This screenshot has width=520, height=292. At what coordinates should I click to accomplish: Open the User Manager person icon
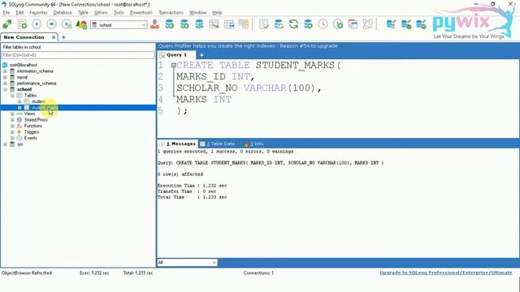(154, 24)
